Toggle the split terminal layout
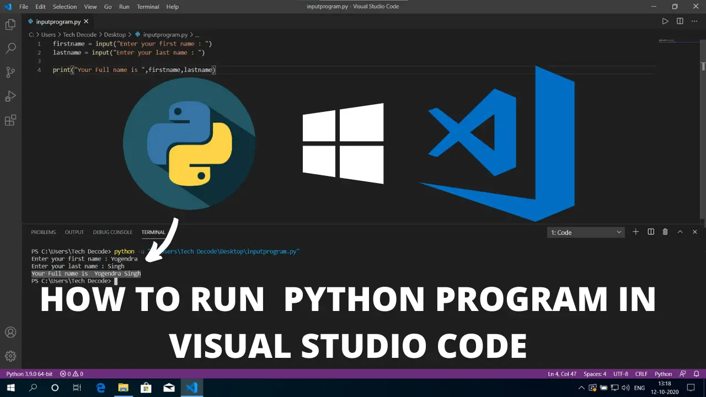The height and width of the screenshot is (397, 706). click(651, 232)
